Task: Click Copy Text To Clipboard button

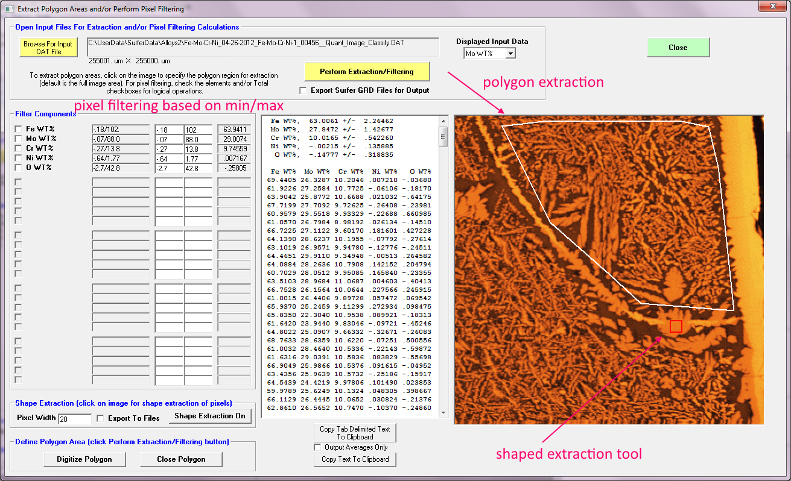Action: (x=355, y=459)
